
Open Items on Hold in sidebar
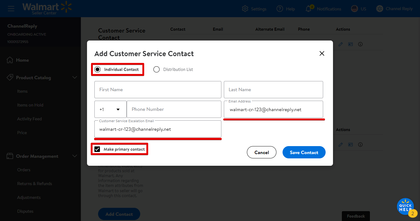coord(30,105)
